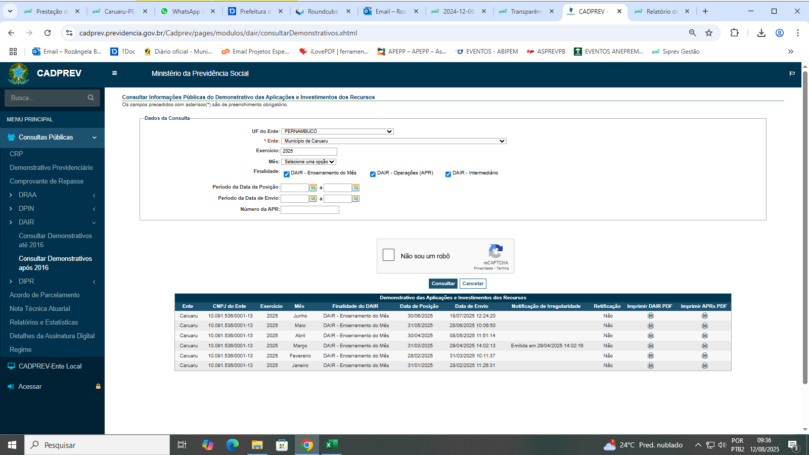Open the Excel app on the taskbar
Image resolution: width=809 pixels, height=455 pixels.
point(331,445)
